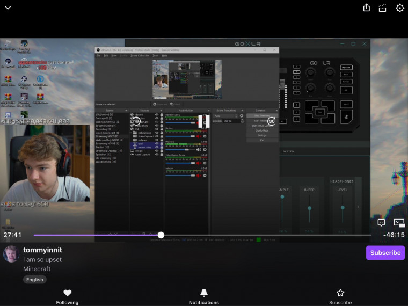Mute the Mic/Aux 2 channel speaker icon
This screenshot has height=306, width=408.
point(199,150)
